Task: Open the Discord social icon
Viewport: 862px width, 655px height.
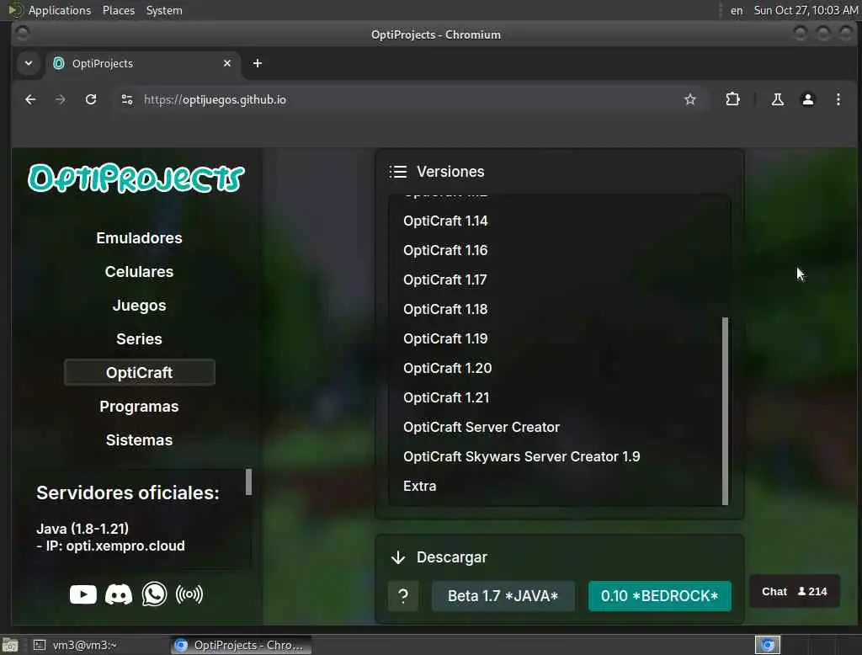Action: [119, 594]
